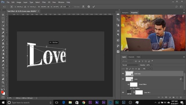
Task: Collapse the Love layer smart filters
Action: 183,79
